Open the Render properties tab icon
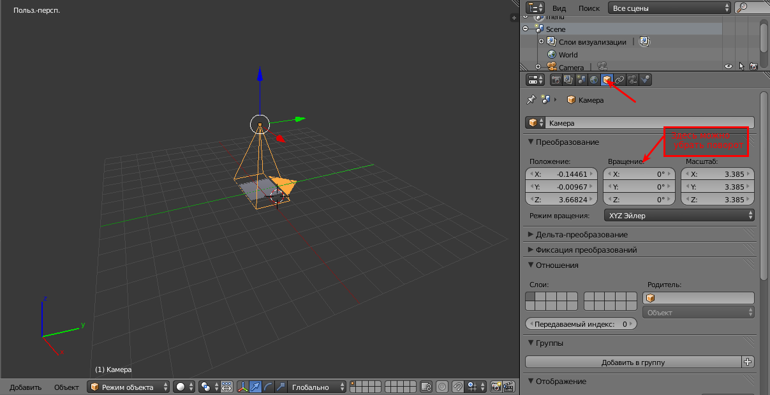770x395 pixels. (x=556, y=80)
